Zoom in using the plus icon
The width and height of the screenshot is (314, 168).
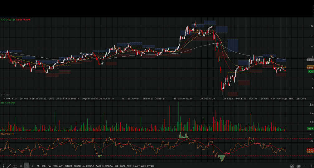tap(311, 166)
